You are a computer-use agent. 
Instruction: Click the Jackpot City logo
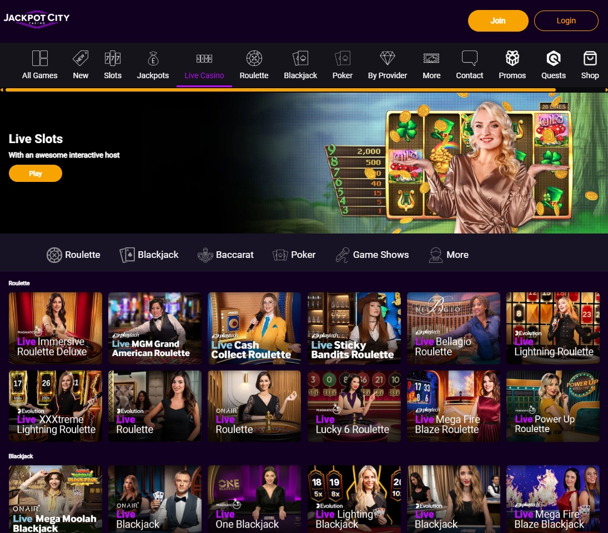point(36,19)
